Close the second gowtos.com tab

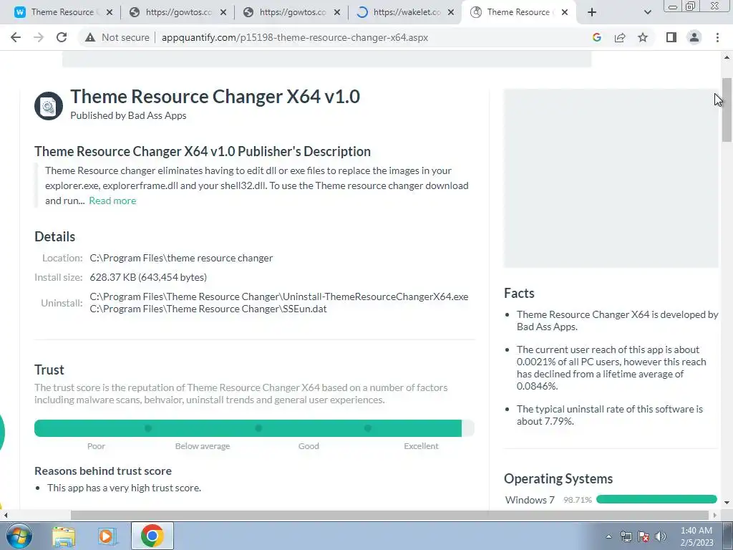point(337,13)
